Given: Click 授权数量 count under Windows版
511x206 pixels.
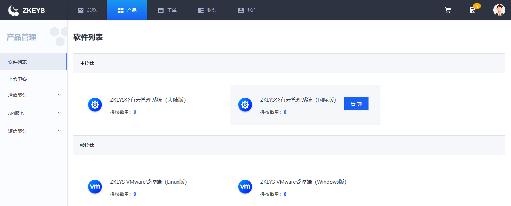Looking at the screenshot, I should [285, 194].
